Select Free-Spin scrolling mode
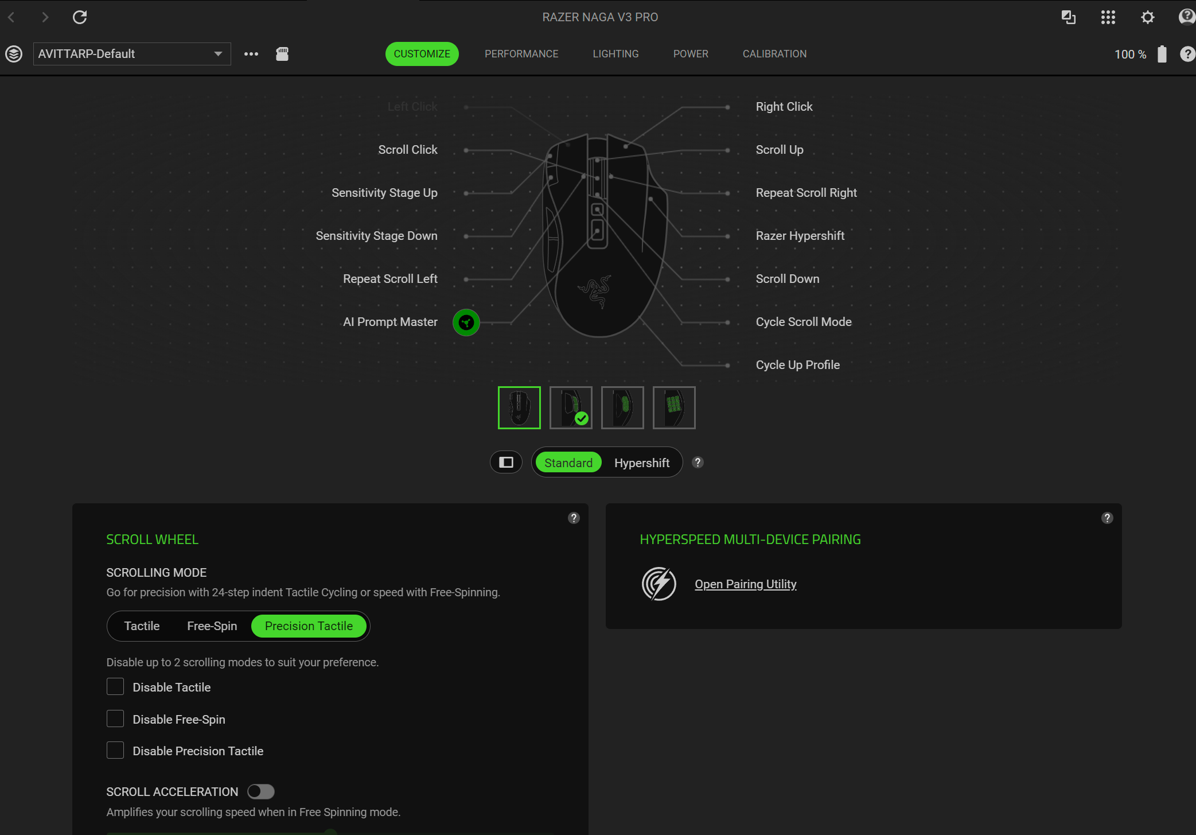The image size is (1196, 835). coord(212,626)
